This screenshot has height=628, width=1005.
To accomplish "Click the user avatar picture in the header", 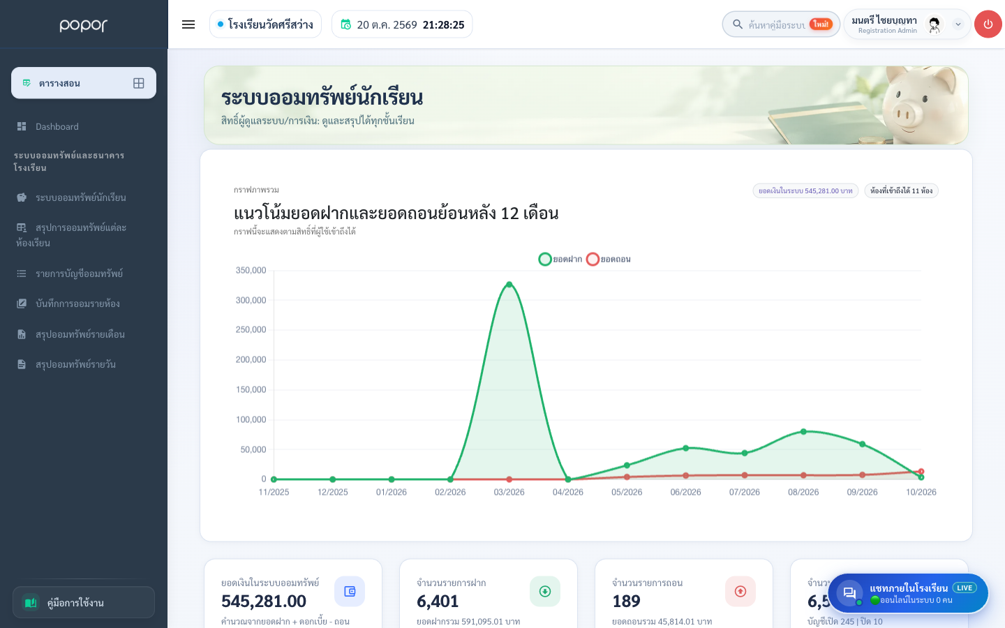I will pyautogui.click(x=935, y=24).
